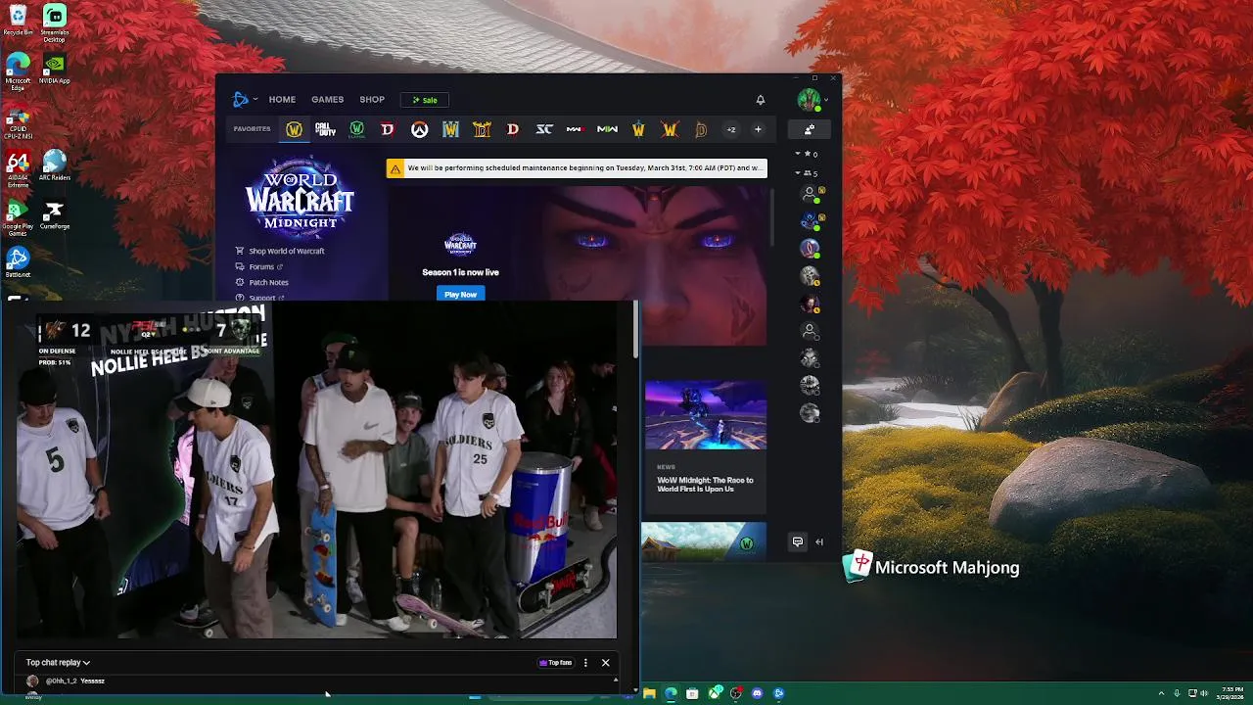Image resolution: width=1253 pixels, height=705 pixels.
Task: Click the add friend icon button
Action: pos(810,129)
